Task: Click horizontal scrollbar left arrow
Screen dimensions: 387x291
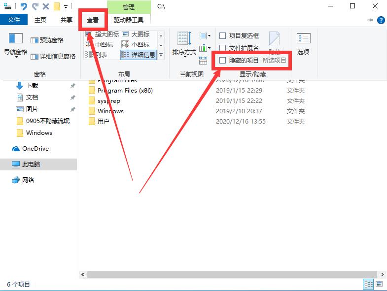Action: click(x=83, y=274)
